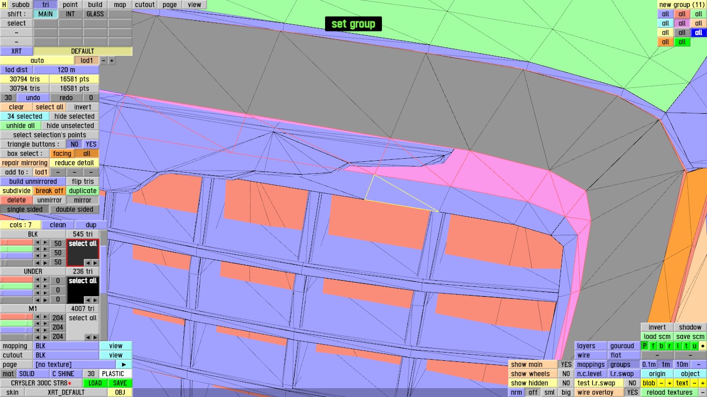Click the hide selected button
Image resolution: width=707 pixels, height=397 pixels.
click(x=75, y=116)
